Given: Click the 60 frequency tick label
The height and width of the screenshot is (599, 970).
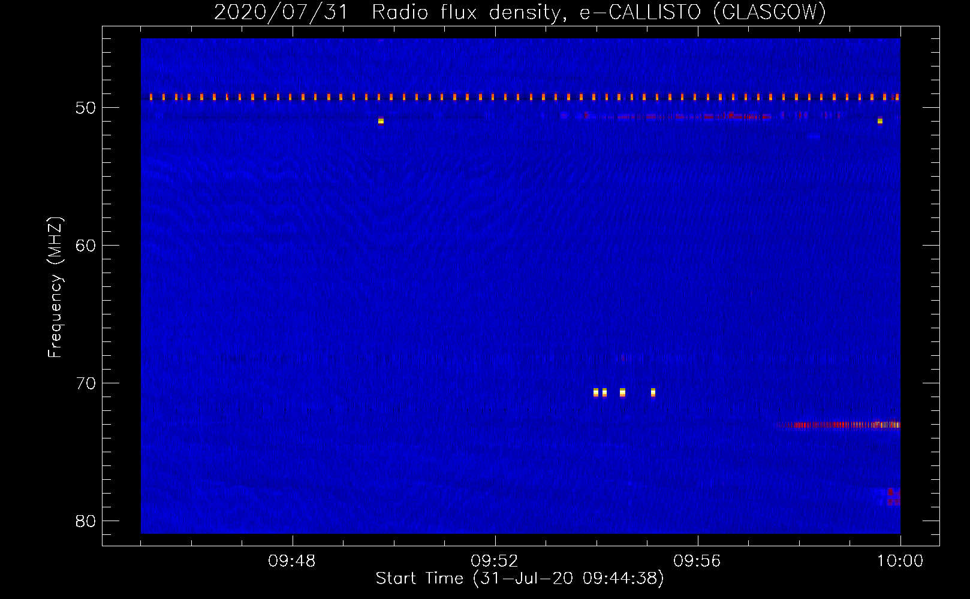Looking at the screenshot, I should (86, 246).
